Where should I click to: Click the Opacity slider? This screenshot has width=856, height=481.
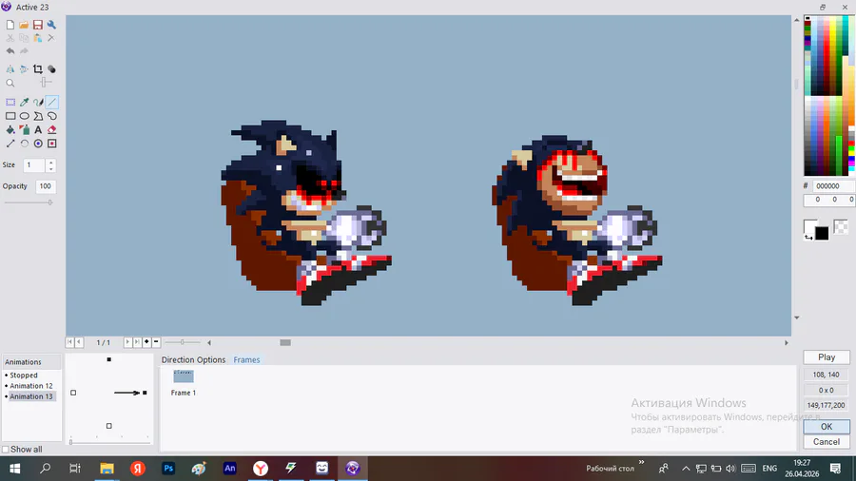[x=29, y=202]
